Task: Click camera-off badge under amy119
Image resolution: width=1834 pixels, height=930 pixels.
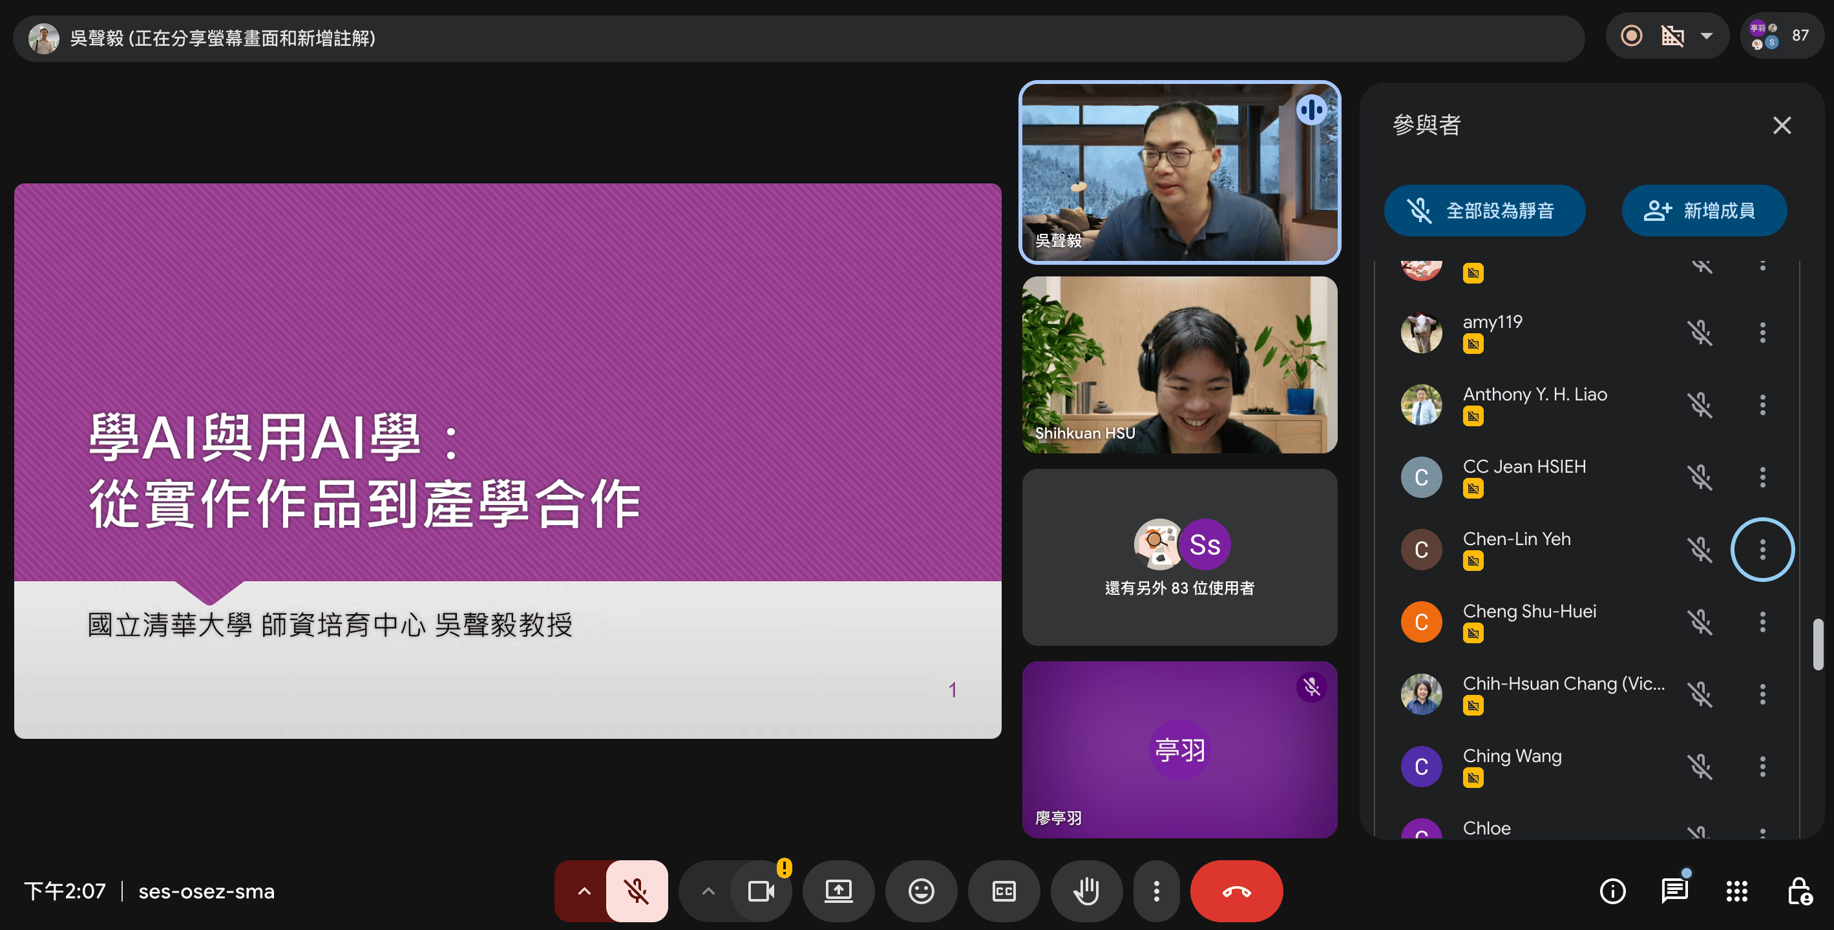Action: coord(1473,344)
